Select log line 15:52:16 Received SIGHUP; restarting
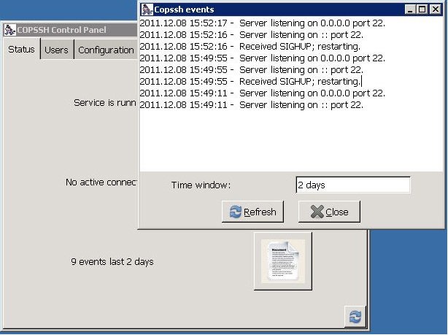This screenshot has width=448, height=335. (x=250, y=46)
